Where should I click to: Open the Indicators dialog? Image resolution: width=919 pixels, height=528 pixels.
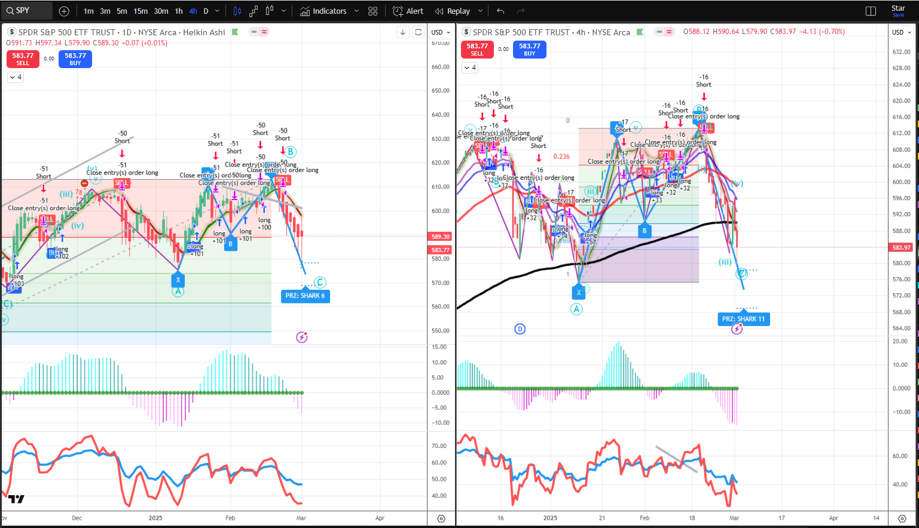(x=323, y=11)
